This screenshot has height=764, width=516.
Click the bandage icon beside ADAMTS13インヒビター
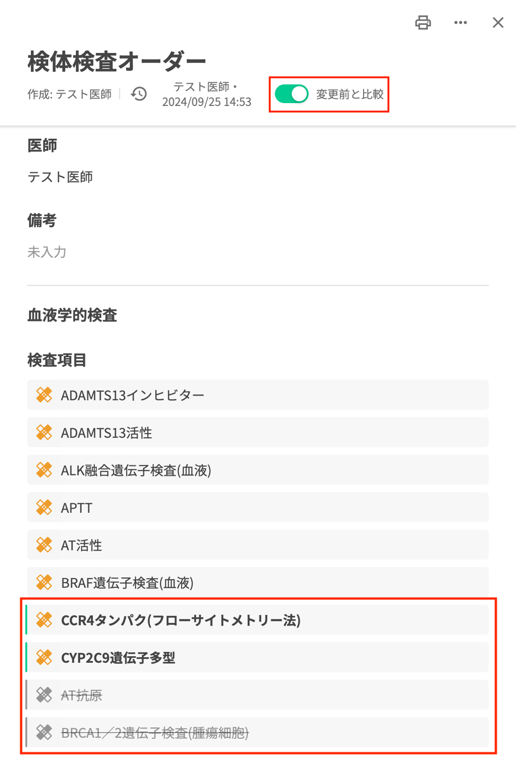(44, 395)
